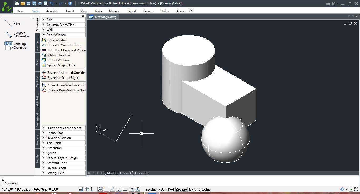Open the Home ribbon tab
The width and height of the screenshot is (360, 194).
point(21,11)
